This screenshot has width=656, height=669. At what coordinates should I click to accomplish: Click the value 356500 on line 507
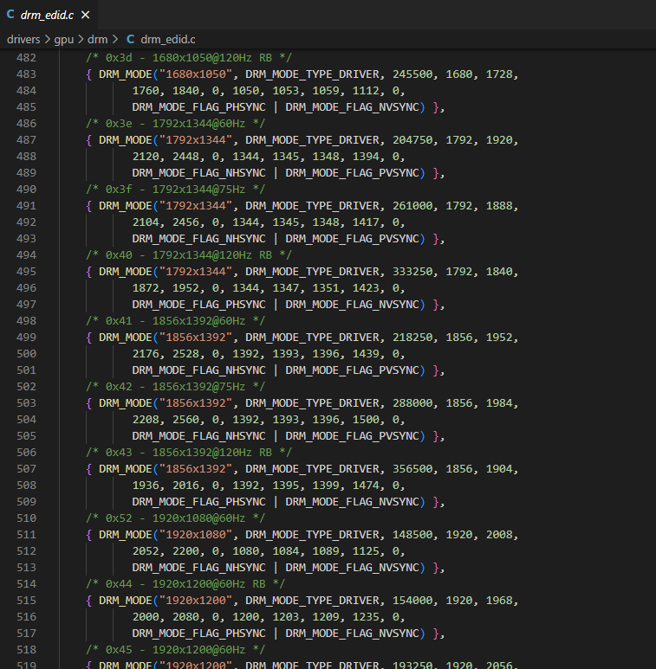coord(412,469)
